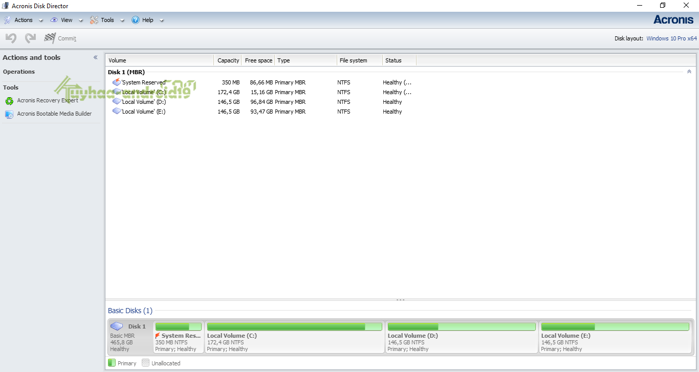This screenshot has height=372, width=699.
Task: Click the System Res... partition label in disk map
Action: (181, 336)
